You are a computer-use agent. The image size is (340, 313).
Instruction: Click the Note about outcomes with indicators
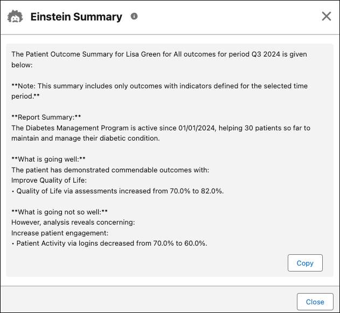point(159,86)
